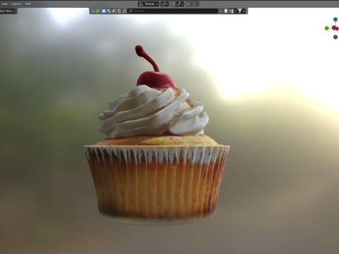Toggle proportional editing

(x=188, y=4)
